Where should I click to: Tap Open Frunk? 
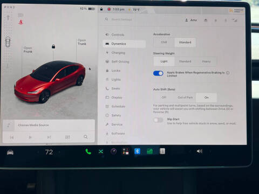point(28,50)
